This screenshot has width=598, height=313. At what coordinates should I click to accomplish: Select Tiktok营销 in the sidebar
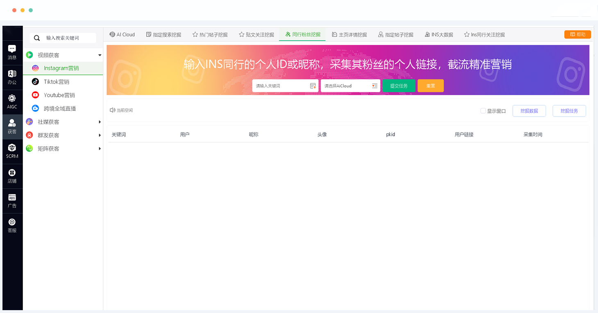click(57, 82)
